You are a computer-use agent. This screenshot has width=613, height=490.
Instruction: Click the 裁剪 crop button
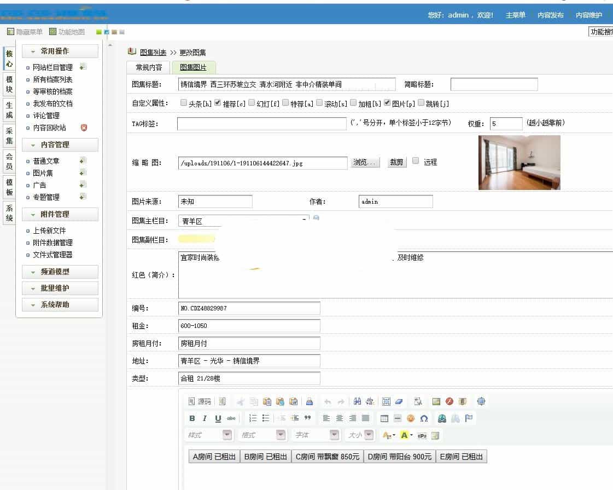pos(396,163)
